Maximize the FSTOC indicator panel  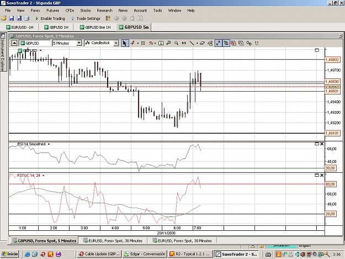coord(317,175)
